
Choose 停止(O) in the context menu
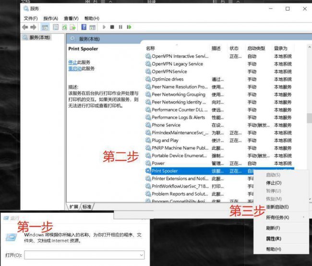coord(274,183)
